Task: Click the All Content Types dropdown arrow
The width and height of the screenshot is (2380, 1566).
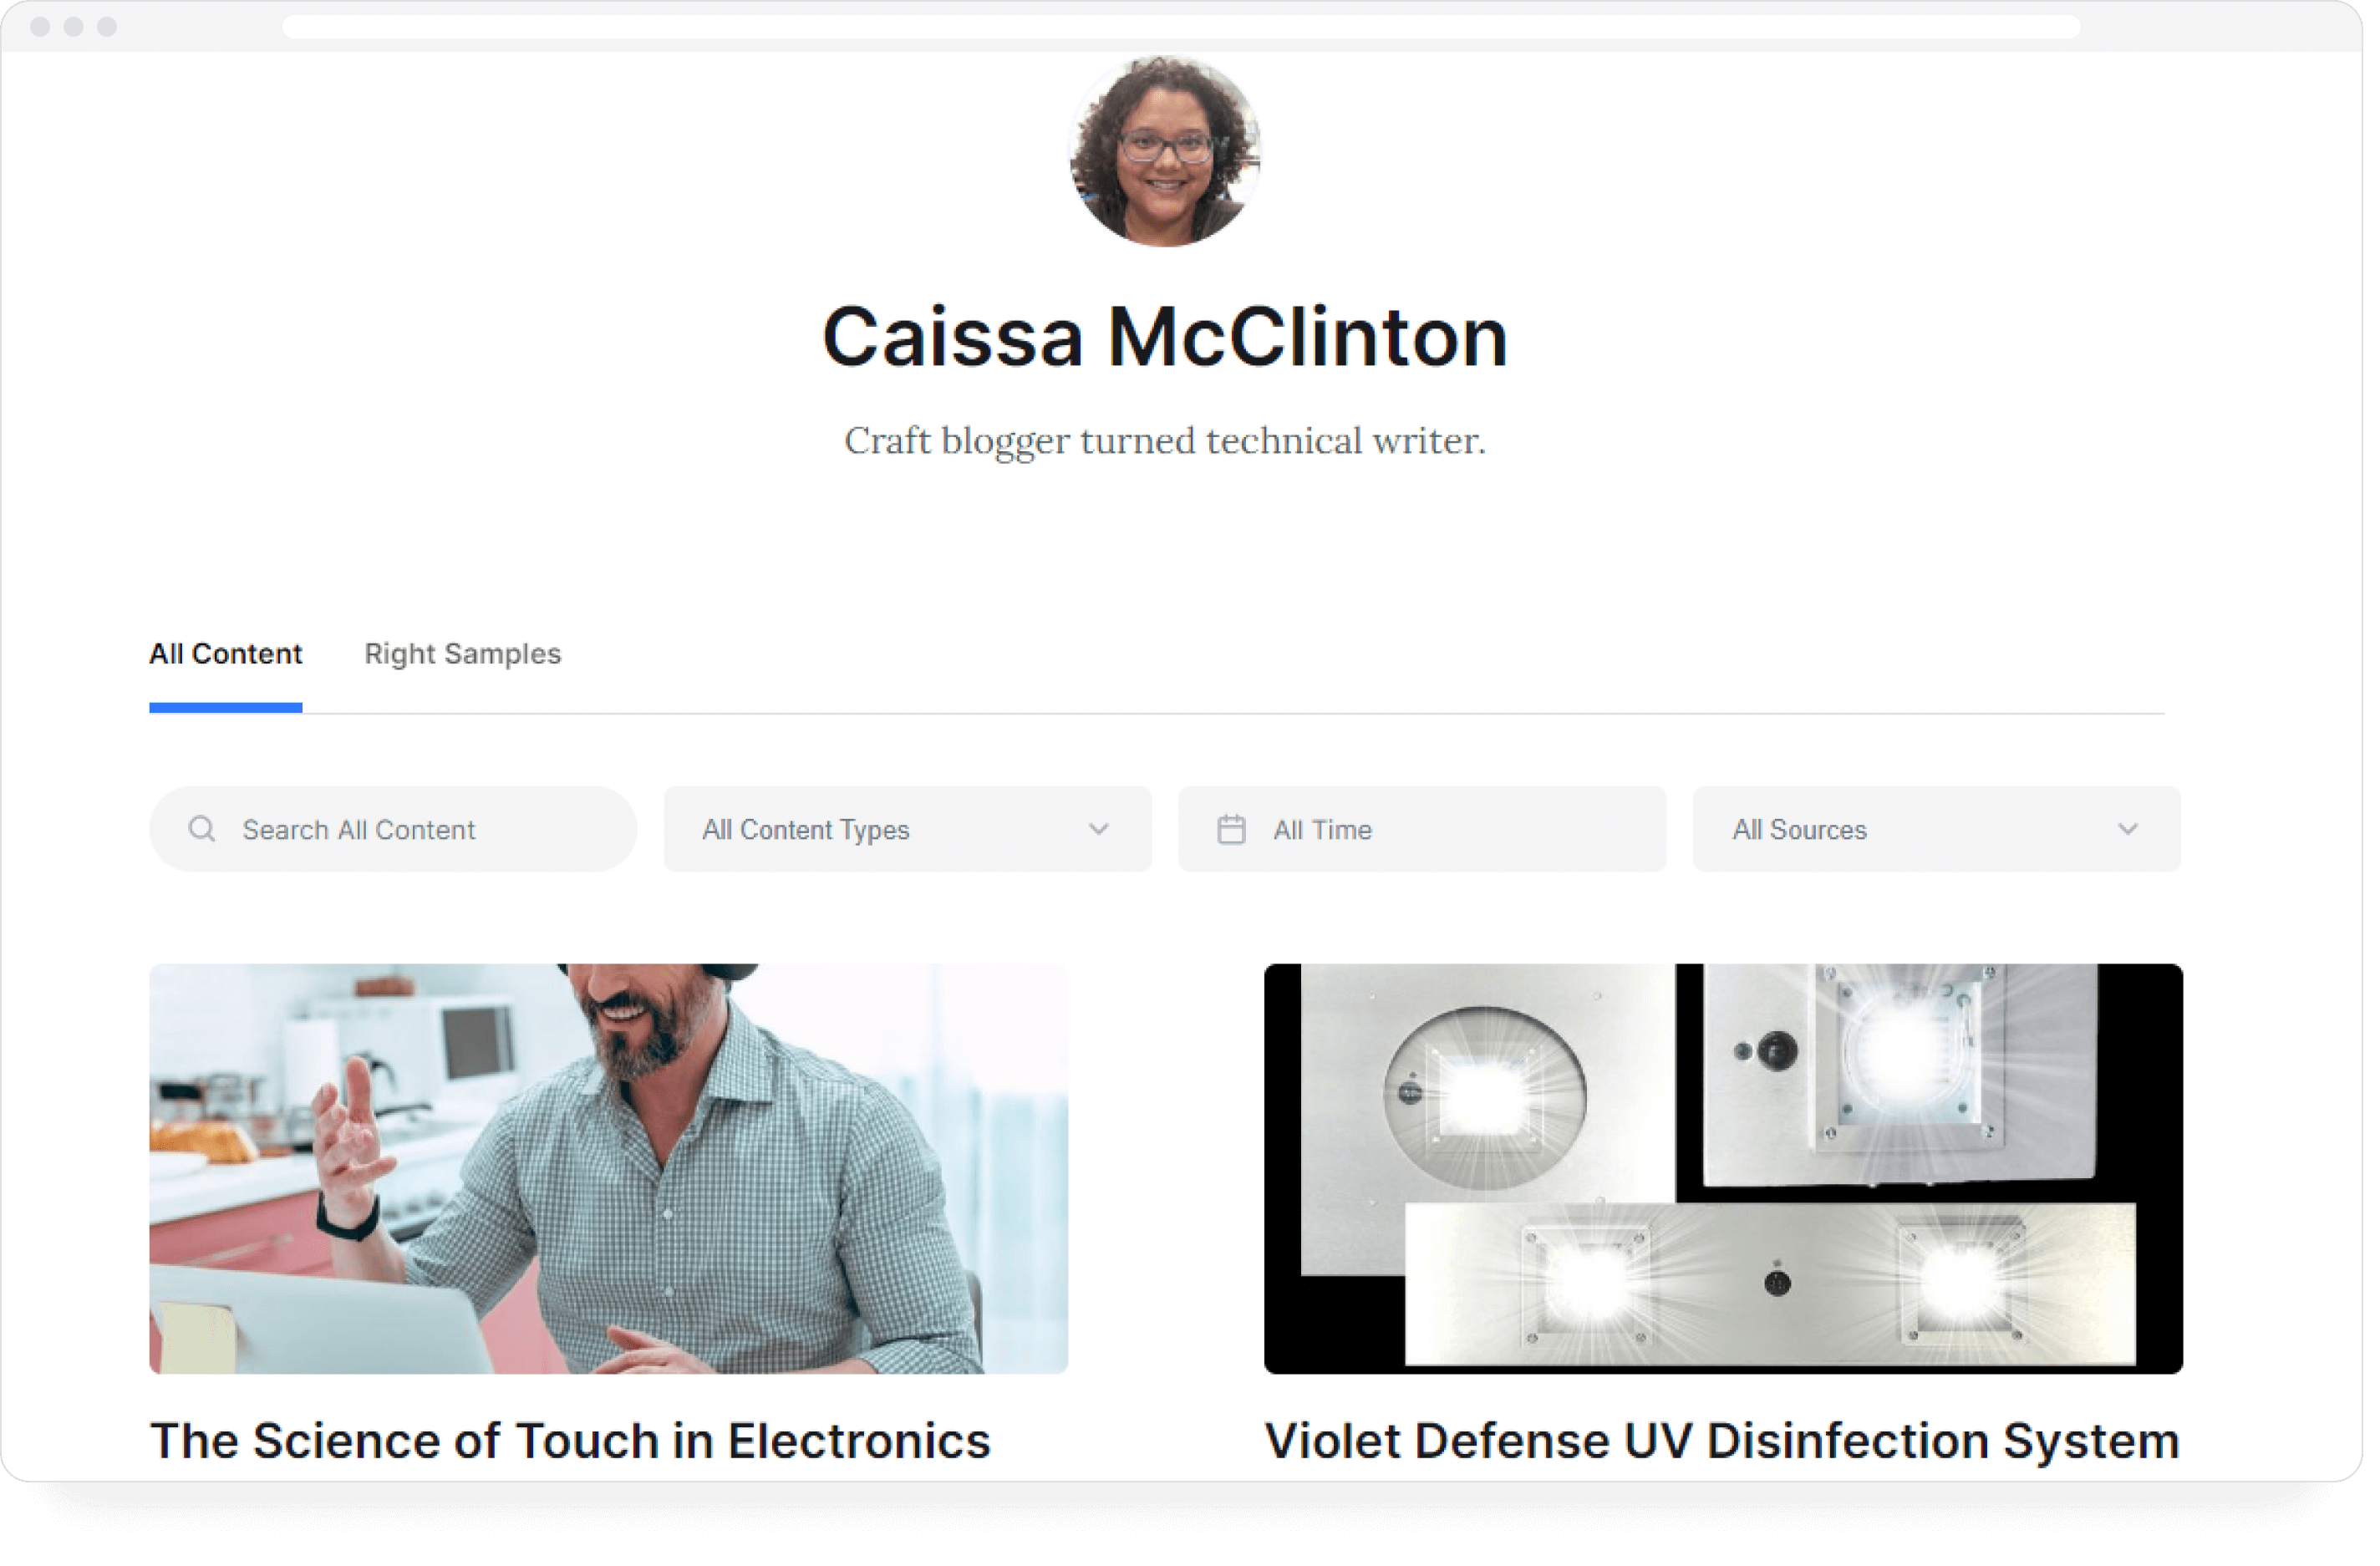Action: click(x=1101, y=828)
